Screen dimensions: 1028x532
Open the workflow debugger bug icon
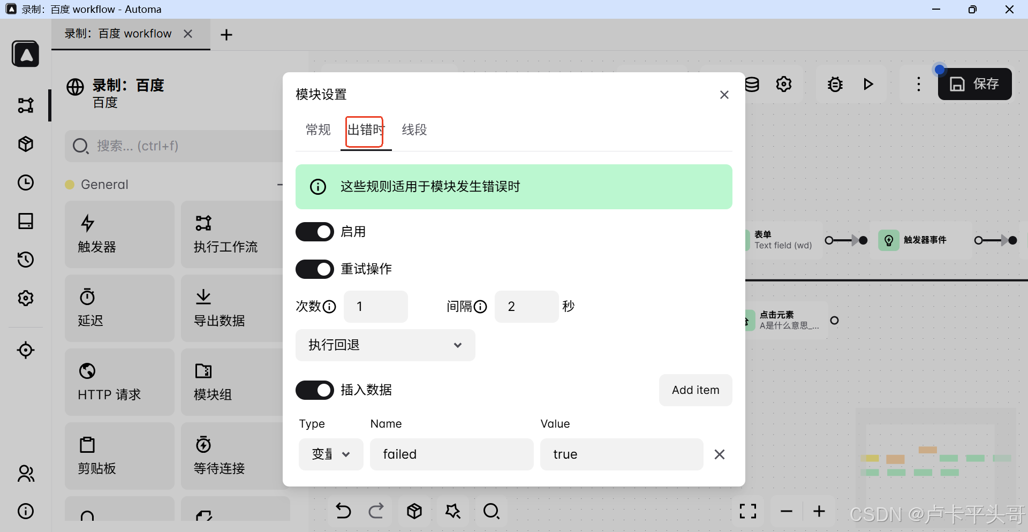click(x=835, y=84)
